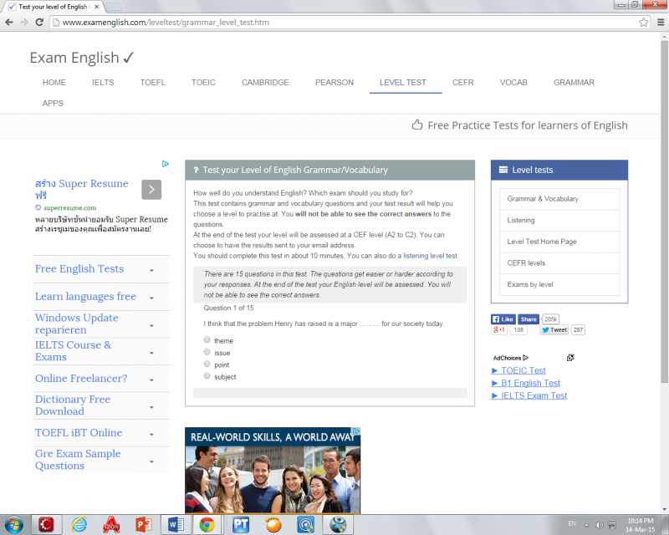Click the Google +1 button
The height and width of the screenshot is (535, 669).
coord(499,330)
